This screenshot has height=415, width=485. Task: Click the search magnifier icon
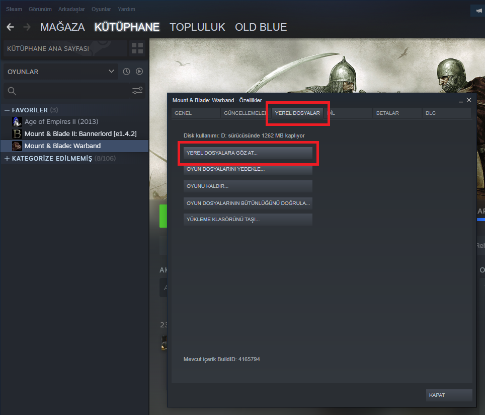(12, 91)
